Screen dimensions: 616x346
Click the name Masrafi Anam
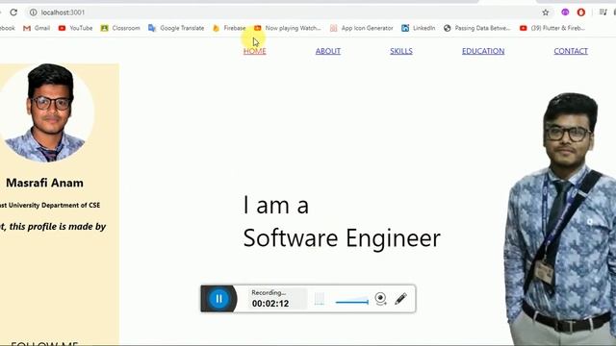44,183
